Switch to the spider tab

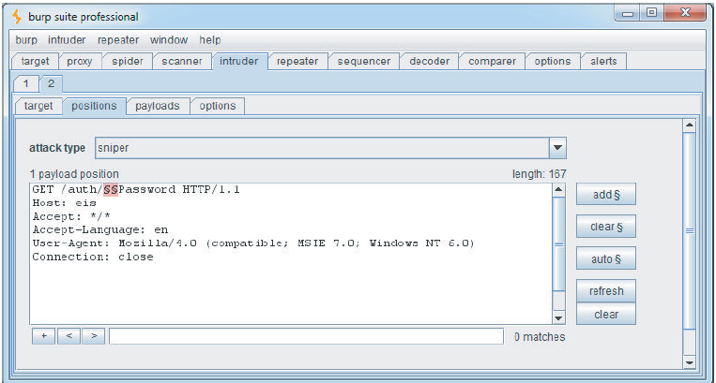pos(128,61)
